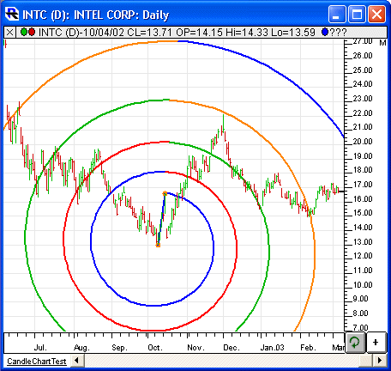This screenshot has width=391, height=371.
Task: Click the left scroll arrow of horizontal scrollbar
Action: (77, 360)
